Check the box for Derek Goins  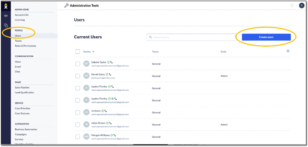coord(78,76)
